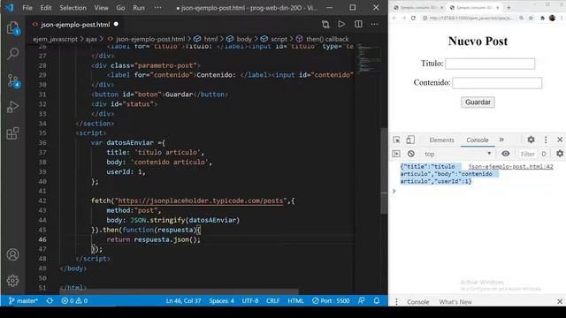Show more menu items via ellipsis

pyautogui.click(x=157, y=8)
